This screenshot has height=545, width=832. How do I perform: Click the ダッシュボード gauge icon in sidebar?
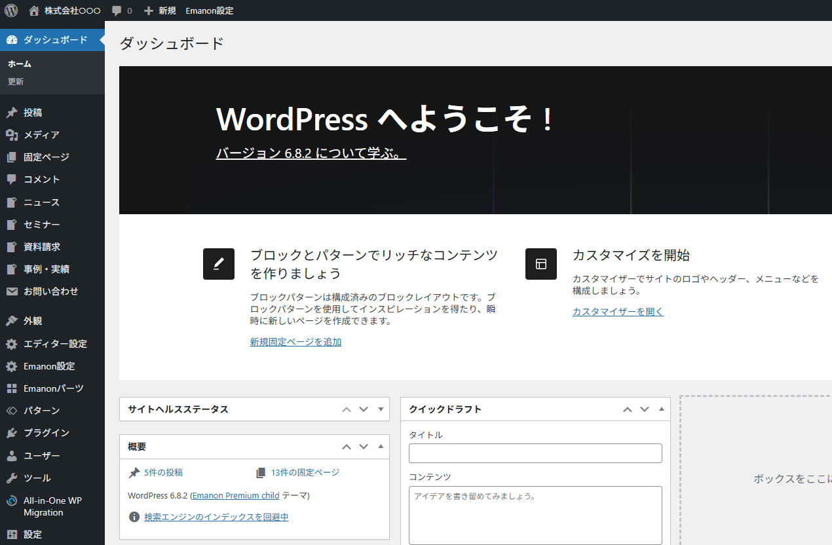pyautogui.click(x=12, y=40)
